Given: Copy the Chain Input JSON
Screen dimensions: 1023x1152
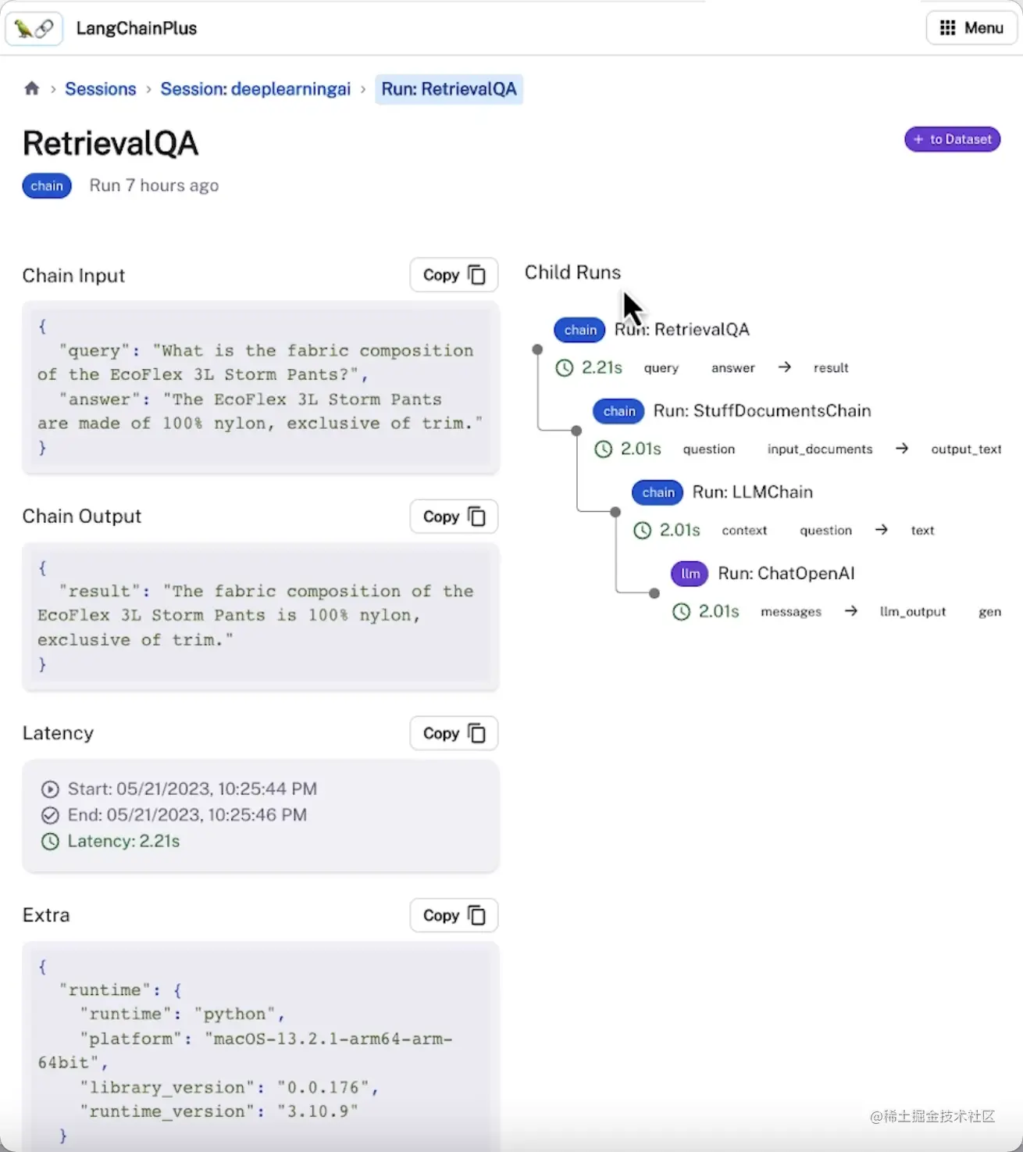Looking at the screenshot, I should (454, 275).
